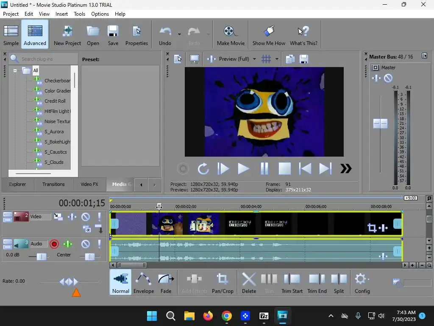434x326 pixels.
Task: Save the project with the Save icon
Action: click(x=113, y=35)
